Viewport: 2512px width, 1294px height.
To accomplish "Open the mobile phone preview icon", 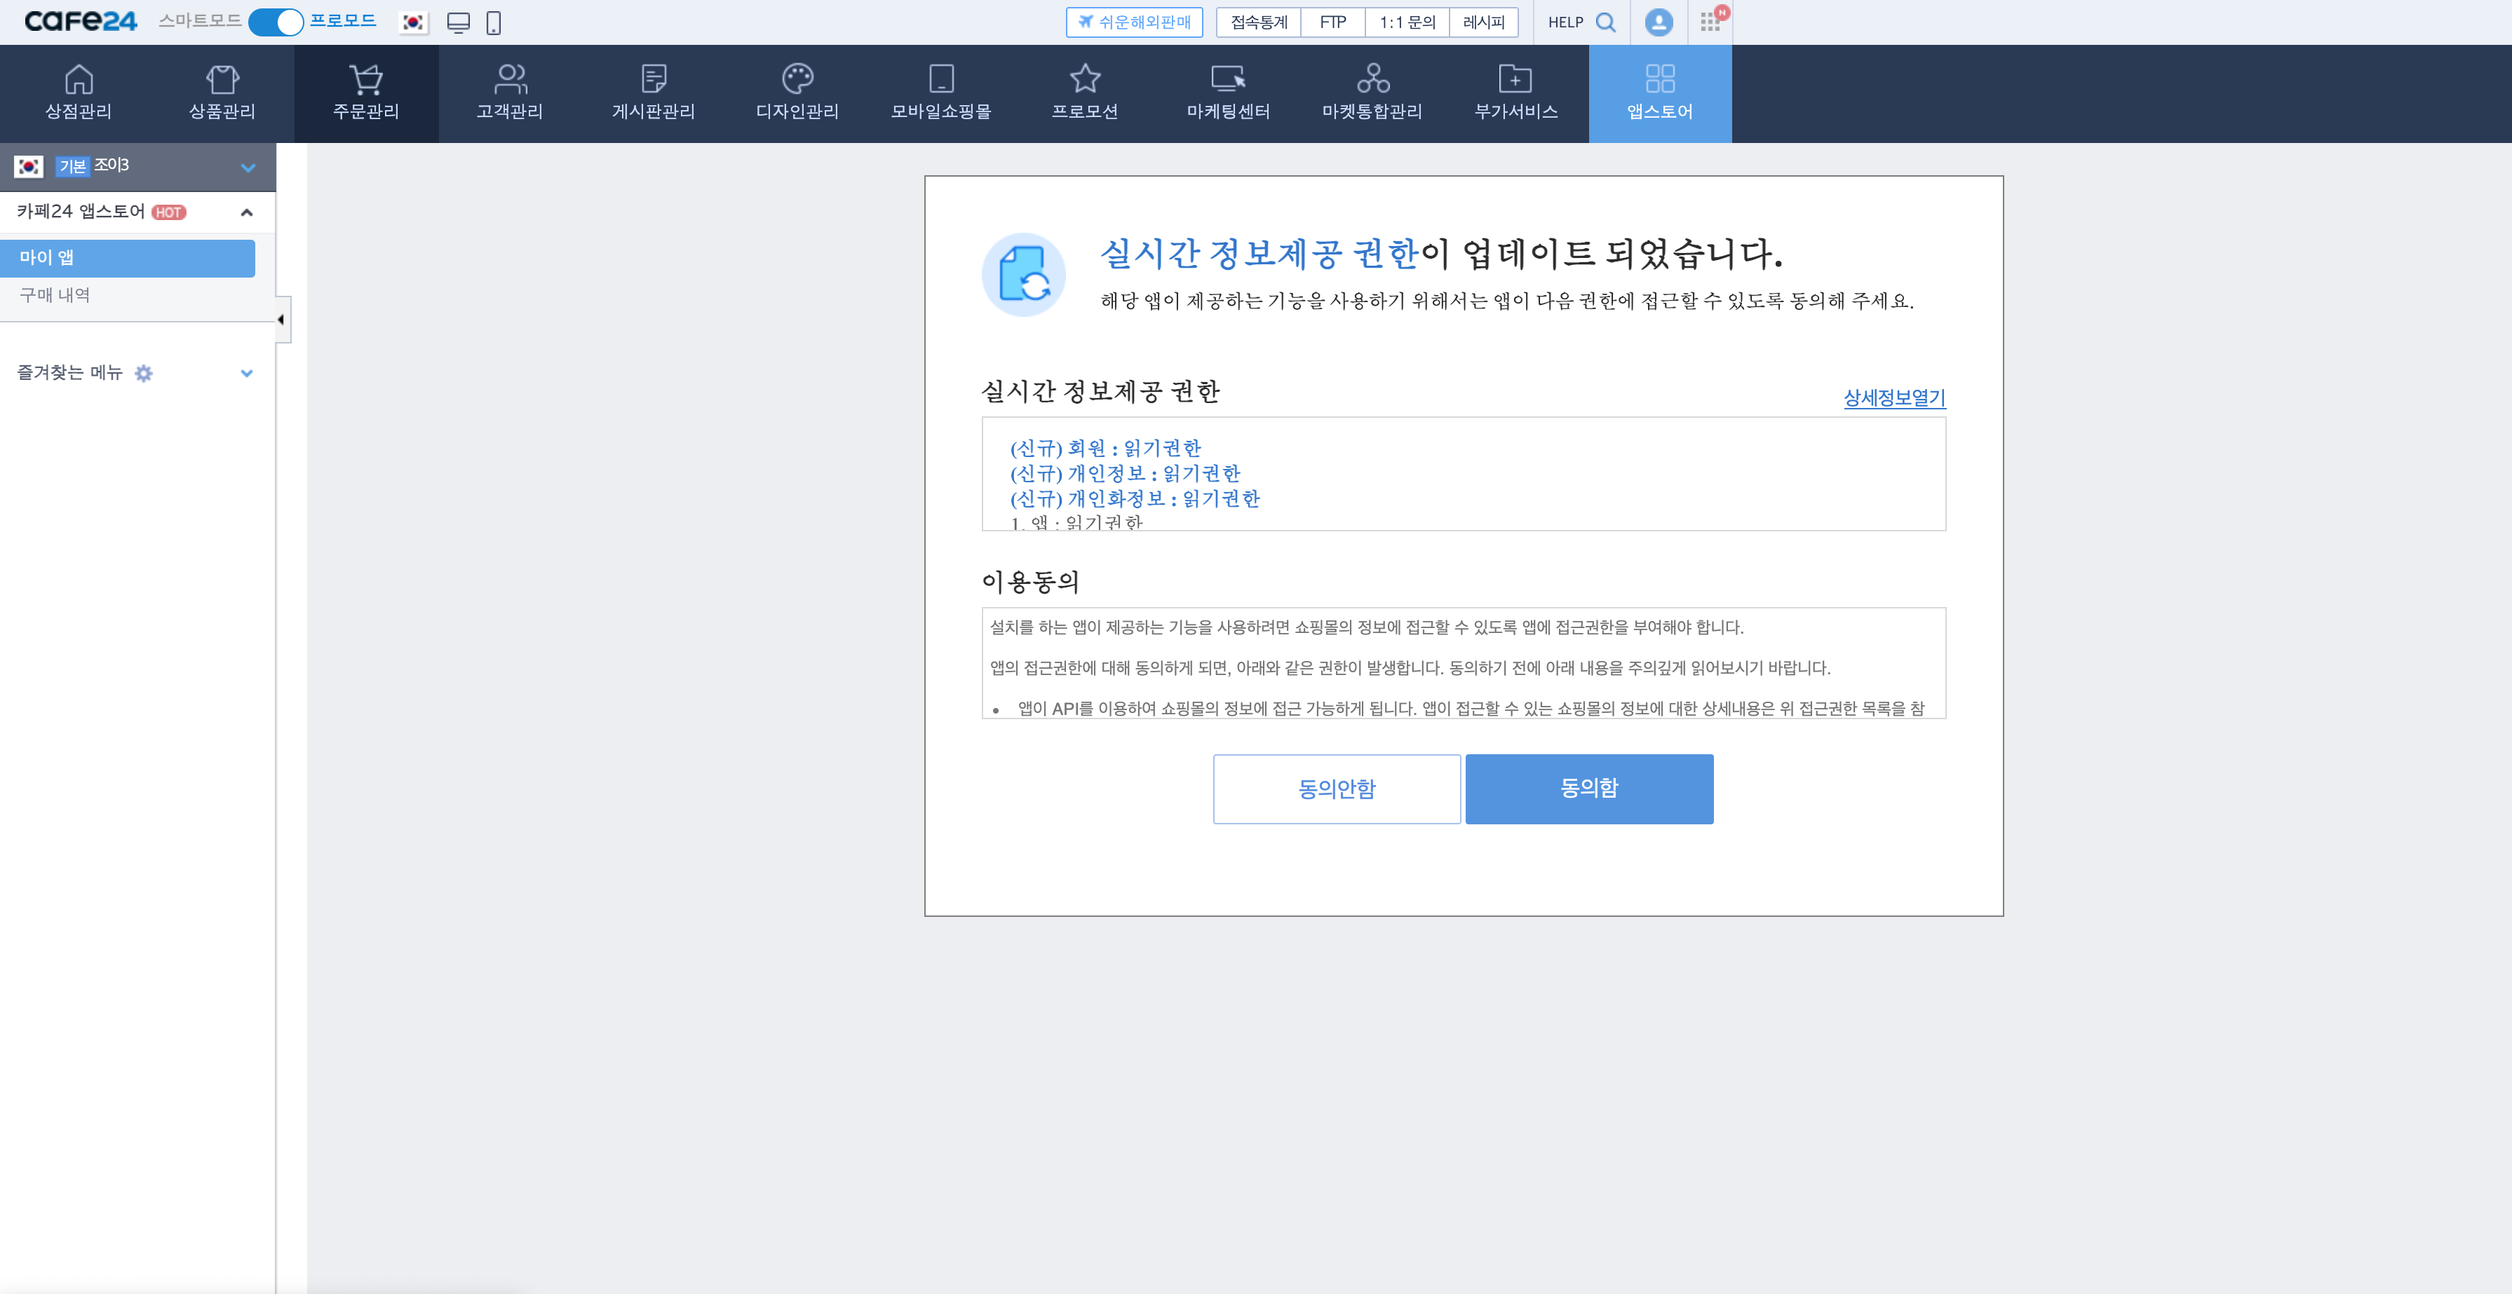I will coord(494,22).
